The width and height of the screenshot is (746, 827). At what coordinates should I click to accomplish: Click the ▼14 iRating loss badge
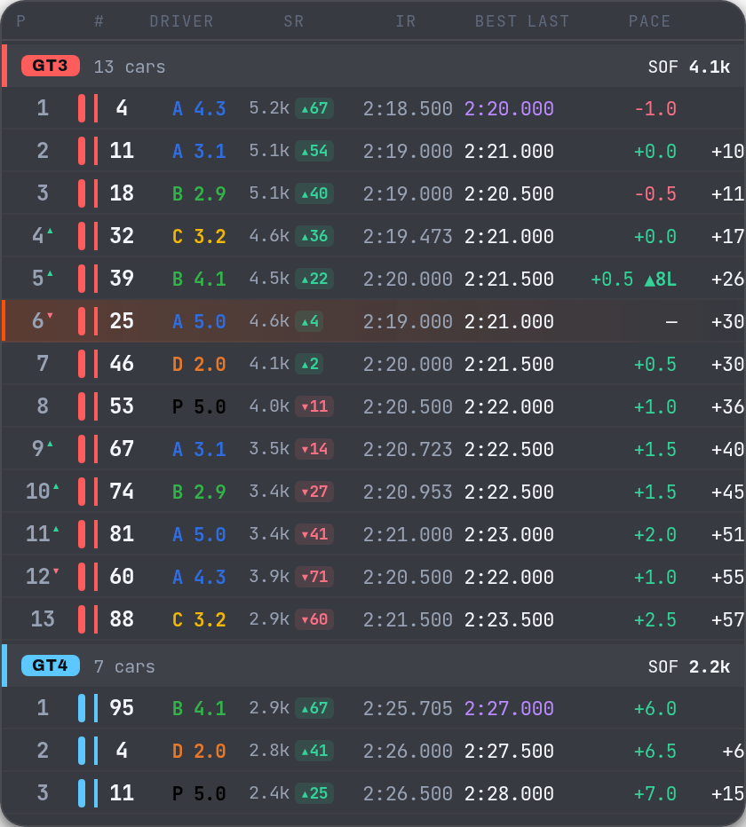pos(314,449)
